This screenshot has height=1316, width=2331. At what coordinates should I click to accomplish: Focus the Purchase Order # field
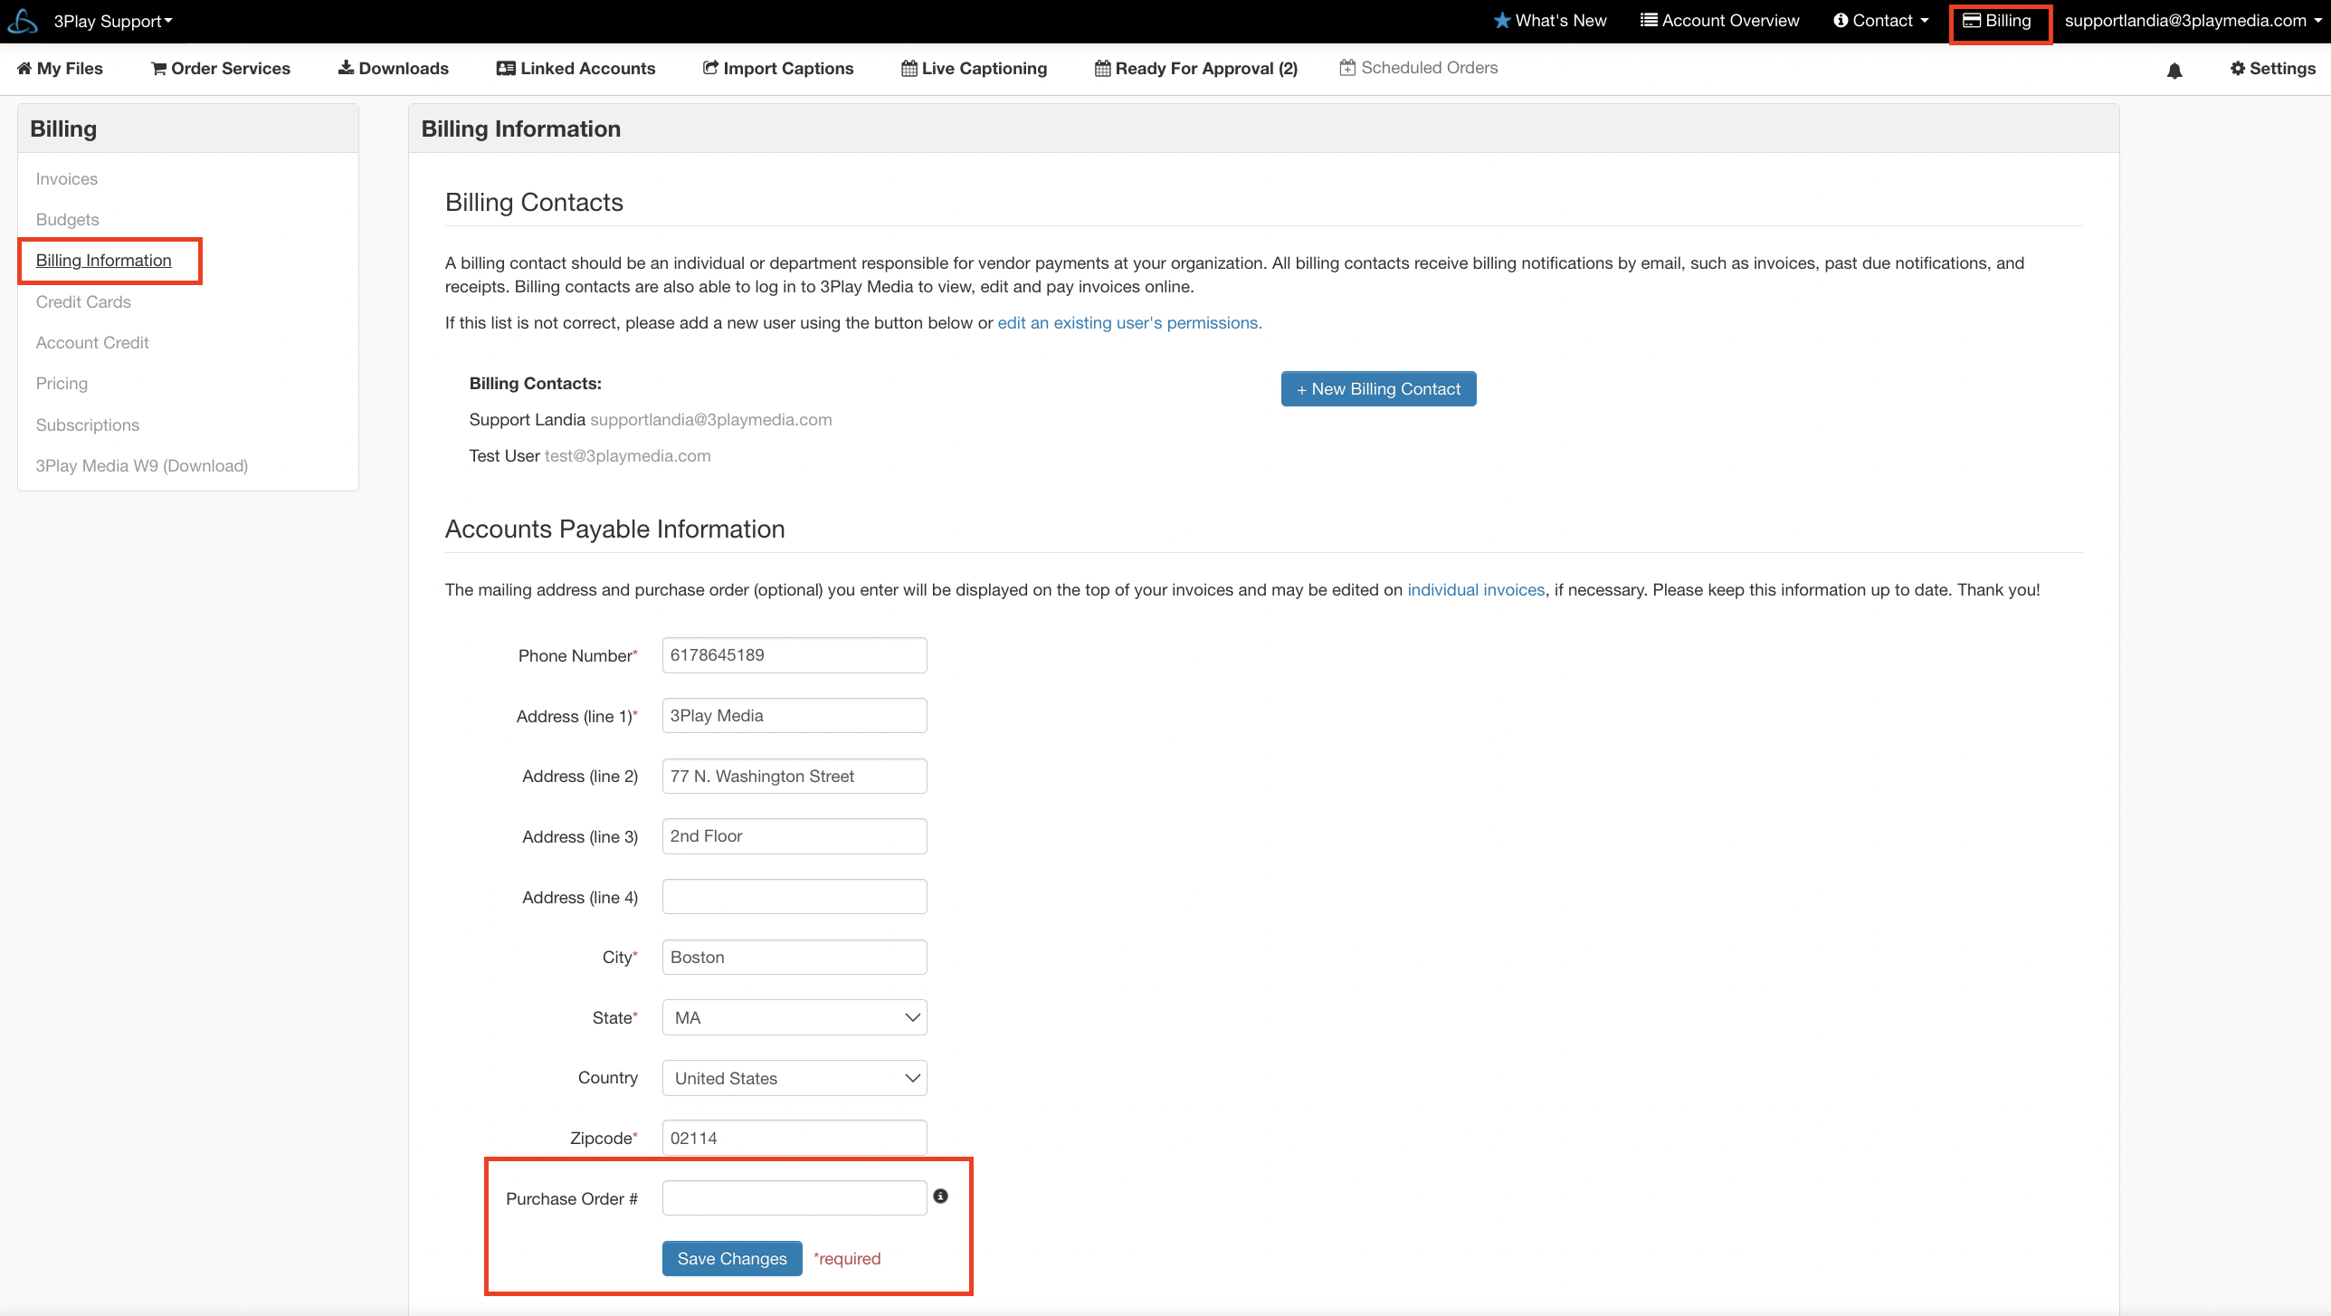[794, 1198]
